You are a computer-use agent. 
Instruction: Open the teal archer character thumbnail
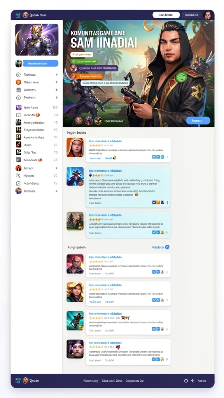coord(75,321)
